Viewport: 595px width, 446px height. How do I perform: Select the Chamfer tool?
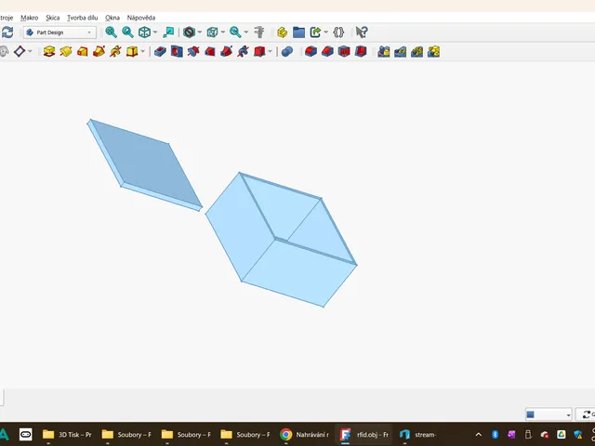327,51
